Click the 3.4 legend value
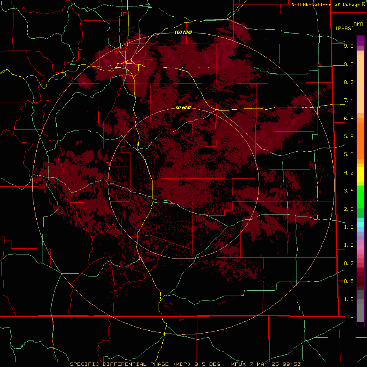Screen dimensions: 367x367 click(x=349, y=191)
